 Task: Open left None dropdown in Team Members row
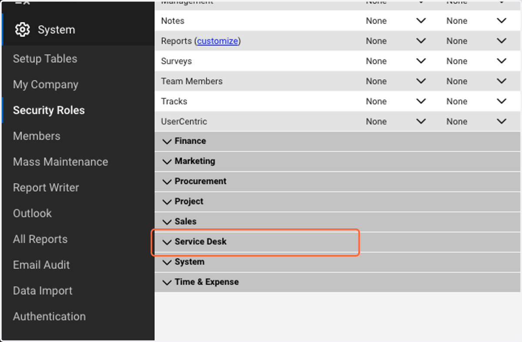pos(395,81)
